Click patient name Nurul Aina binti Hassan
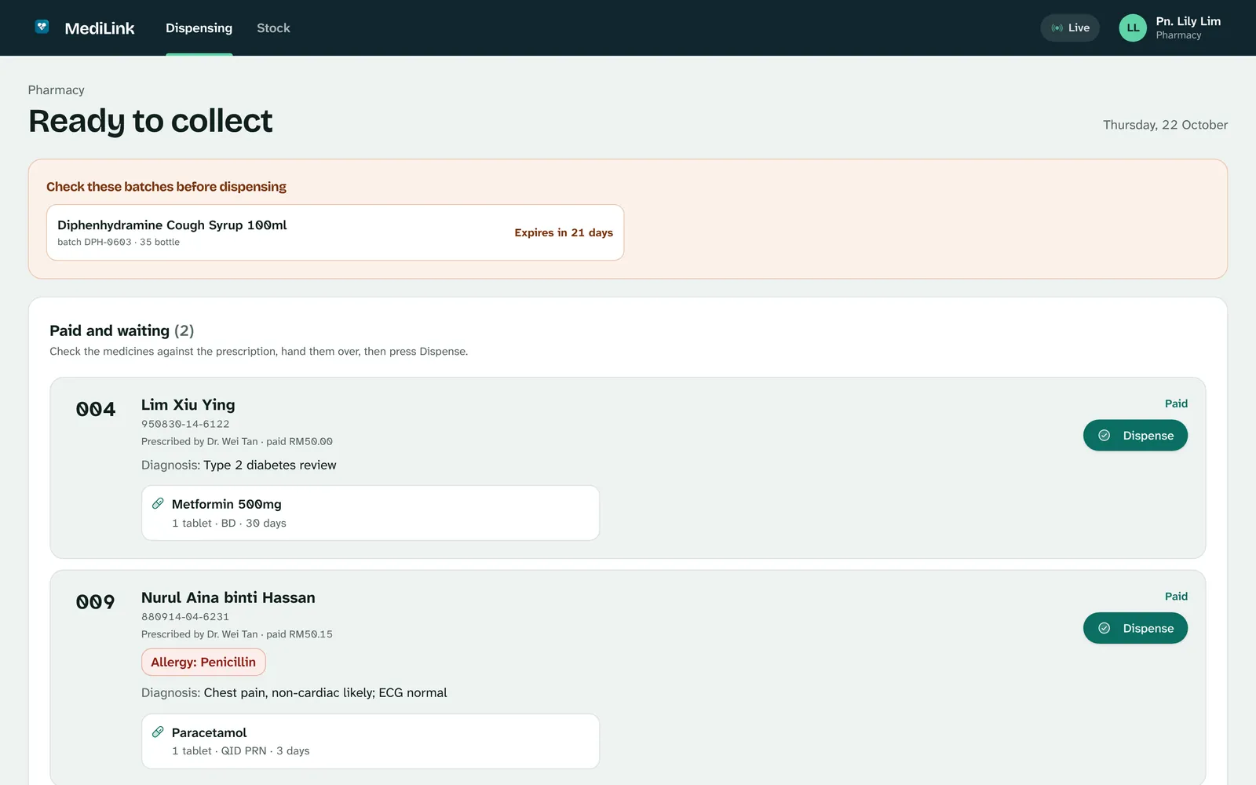Viewport: 1256px width, 785px height. [228, 597]
